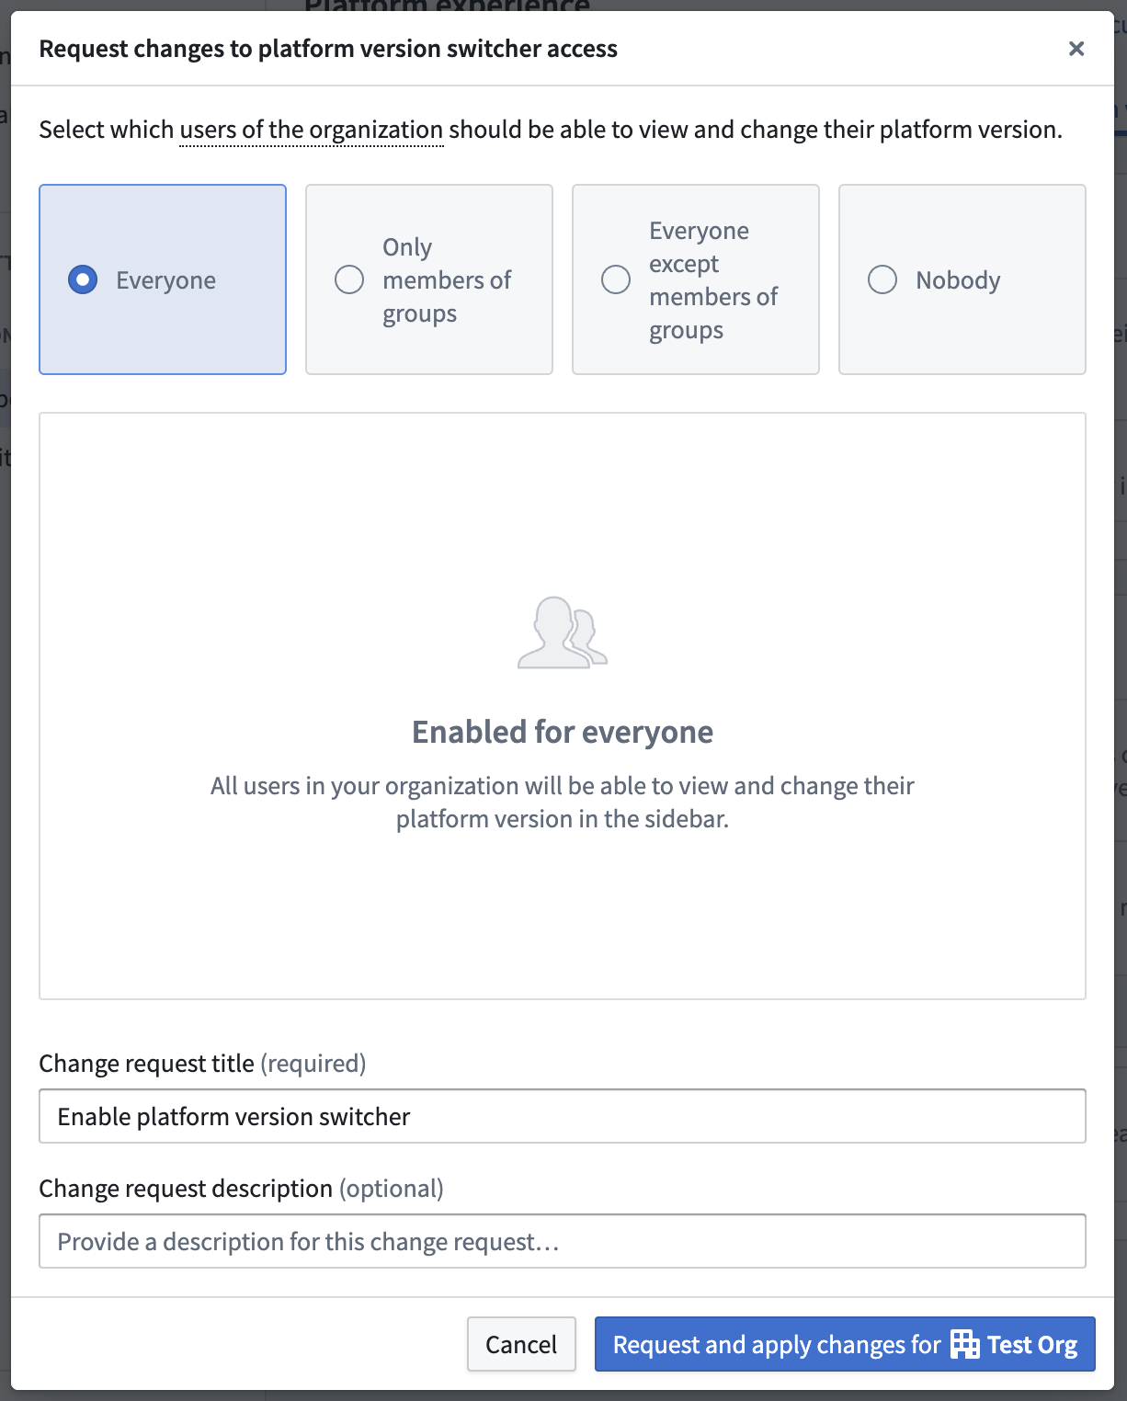Click the Only members of groups label text
Screen dimensions: 1127x1401
[x=447, y=279]
